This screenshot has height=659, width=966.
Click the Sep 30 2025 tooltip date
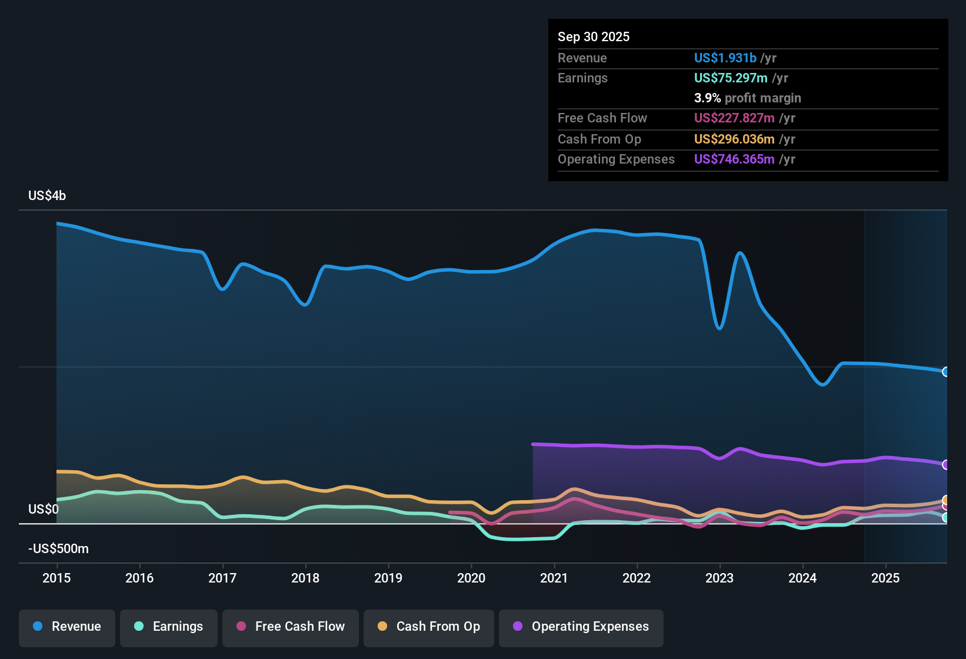coord(594,36)
